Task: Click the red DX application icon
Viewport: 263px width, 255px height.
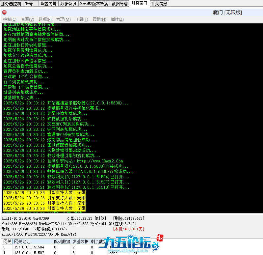Action: pos(4,12)
